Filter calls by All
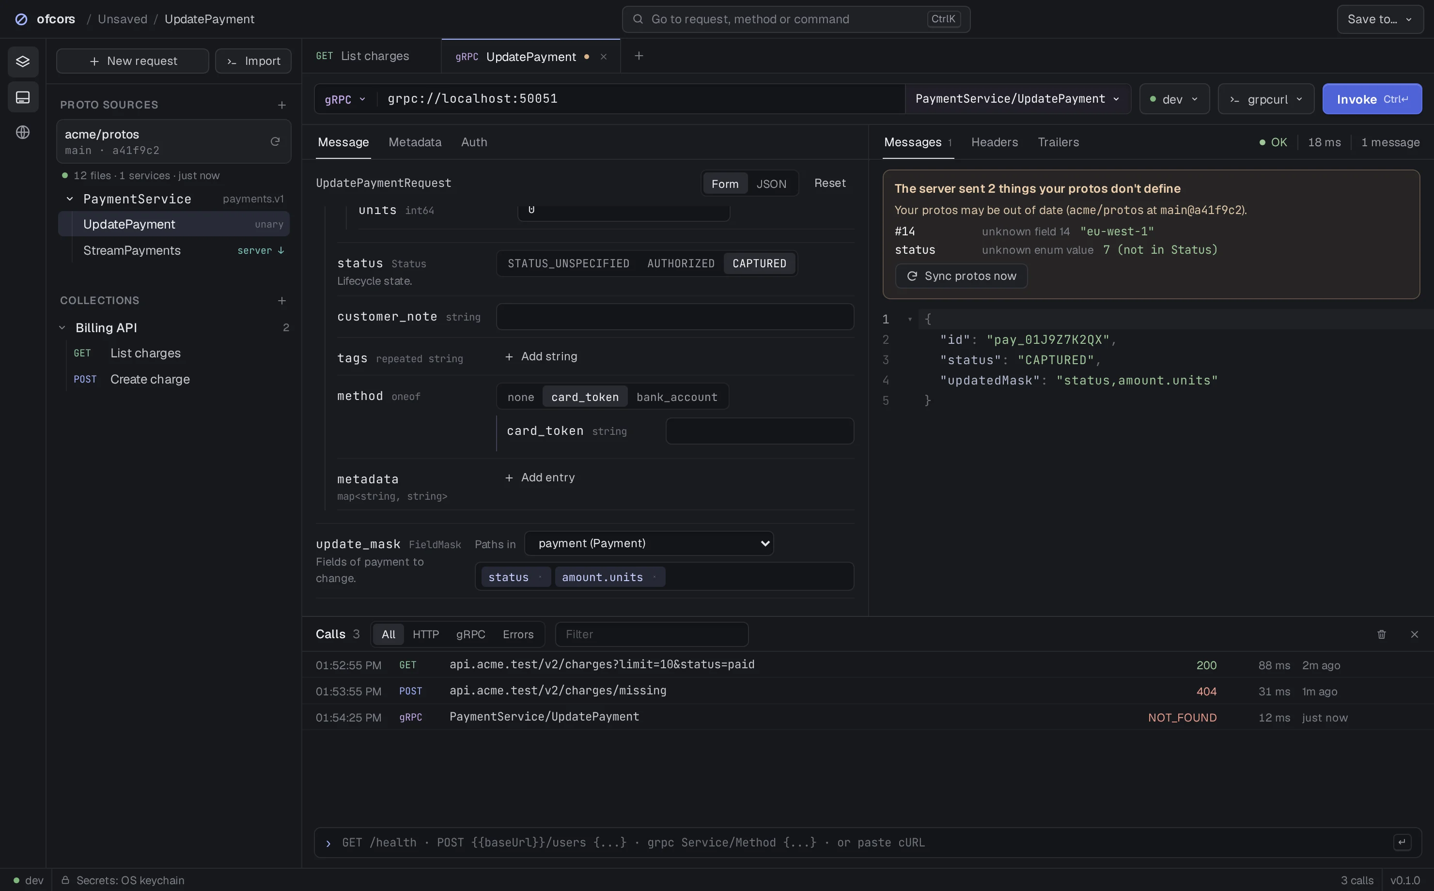The width and height of the screenshot is (1434, 891). pyautogui.click(x=389, y=635)
